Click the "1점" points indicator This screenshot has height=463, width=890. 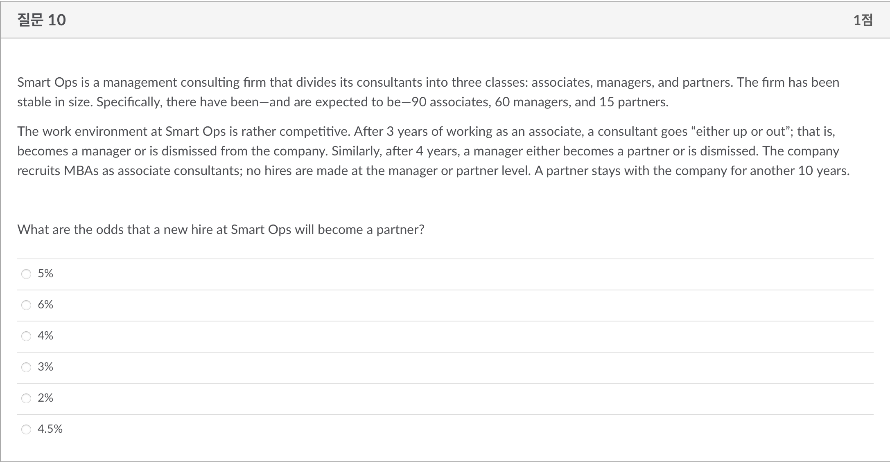(x=863, y=20)
